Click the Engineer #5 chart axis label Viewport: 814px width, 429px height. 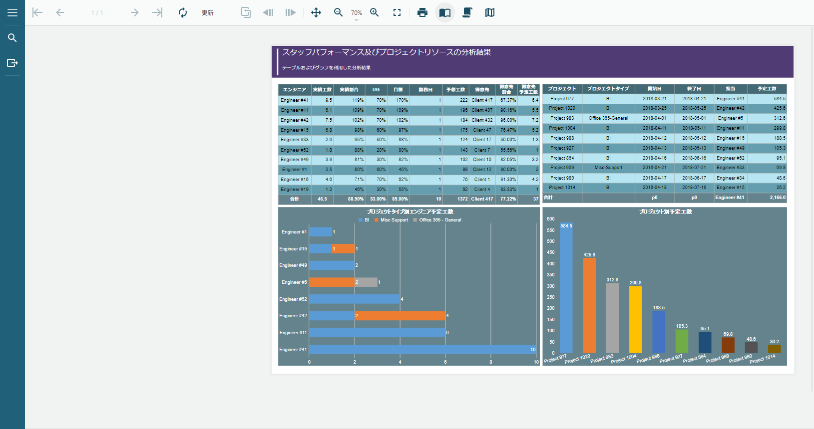pos(294,282)
